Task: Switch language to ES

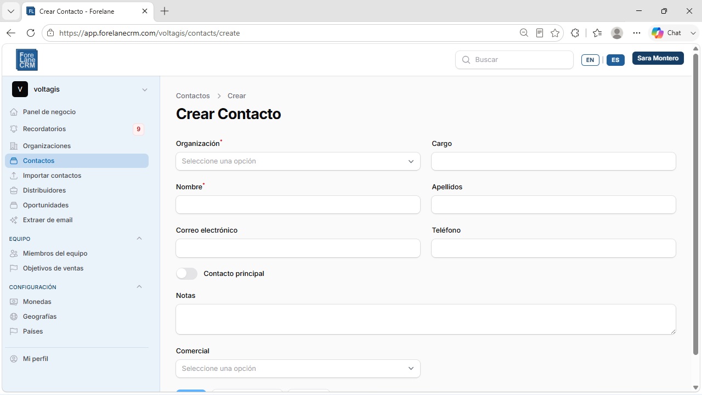Action: [x=615, y=60]
